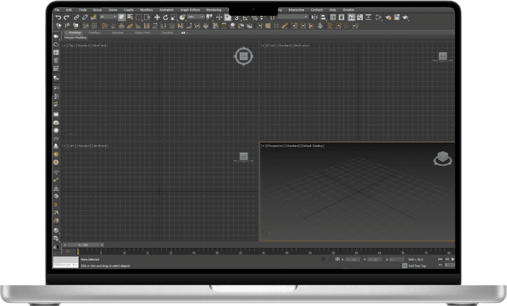Toggle the Layer Explorer button
The height and width of the screenshot is (306, 507).
(x=342, y=17)
